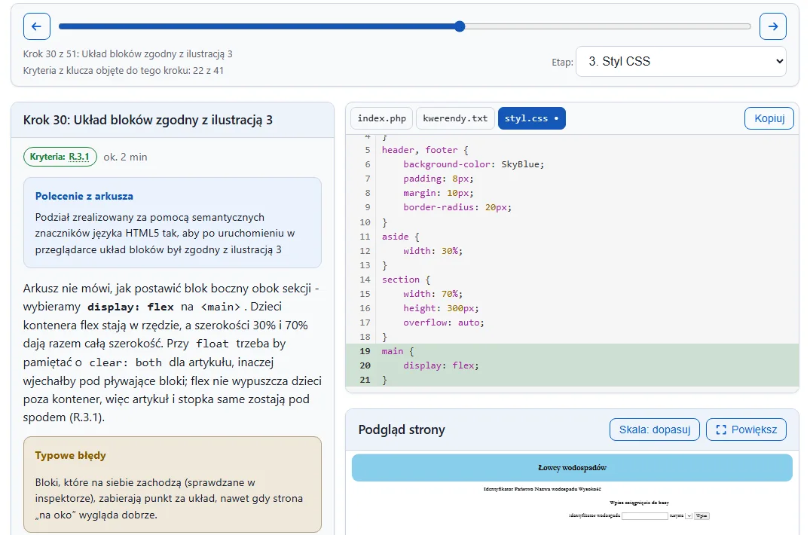Click the "Wpisz osiągnięcie do bazy" text in the preview
Viewport: 810px width, 535px height.
(639, 503)
